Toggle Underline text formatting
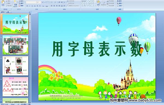164x105 pixels. 32,6
